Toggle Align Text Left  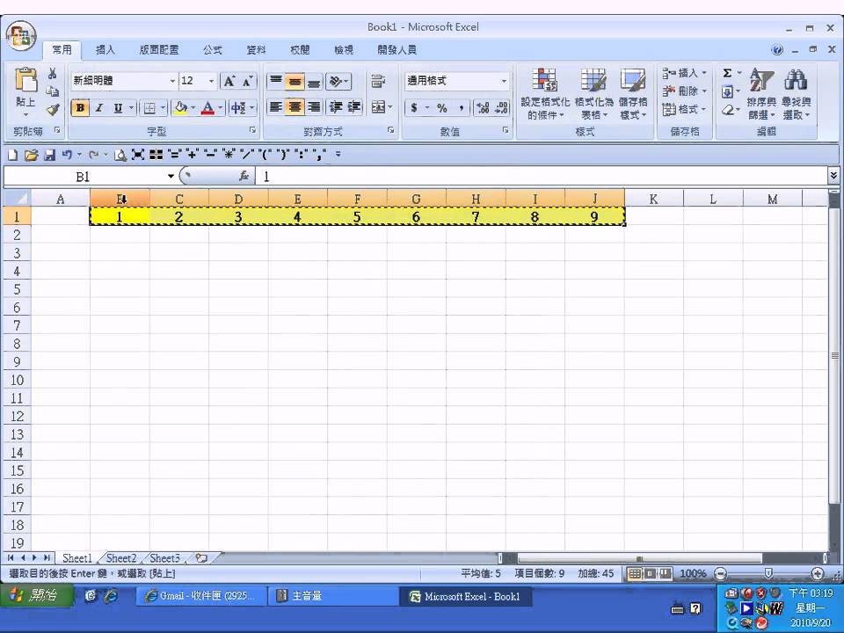[275, 107]
